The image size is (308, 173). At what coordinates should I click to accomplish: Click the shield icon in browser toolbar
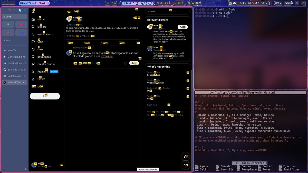click(x=20, y=10)
